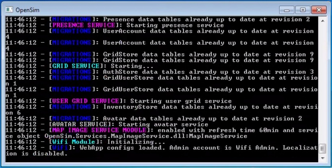Click the USER GRID SERVICE log tag
This screenshot has height=168, width=332.
tap(86, 101)
